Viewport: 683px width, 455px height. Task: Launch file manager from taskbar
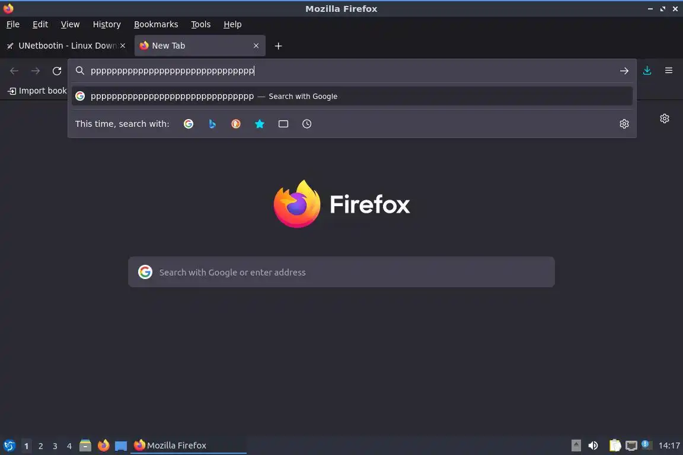coord(85,446)
